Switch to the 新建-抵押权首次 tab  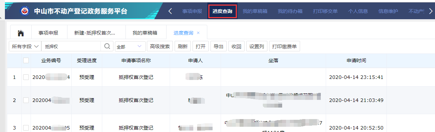tap(95, 33)
